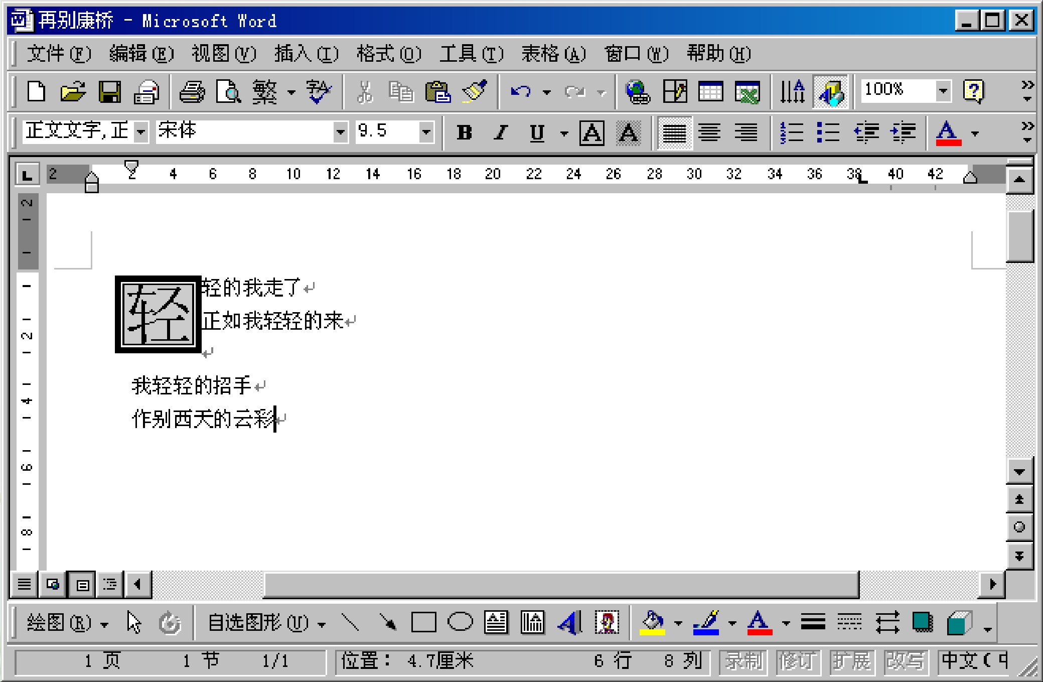Toggle 改写 overtype mode in the status bar
Viewport: 1043px width, 682px height.
[x=906, y=661]
